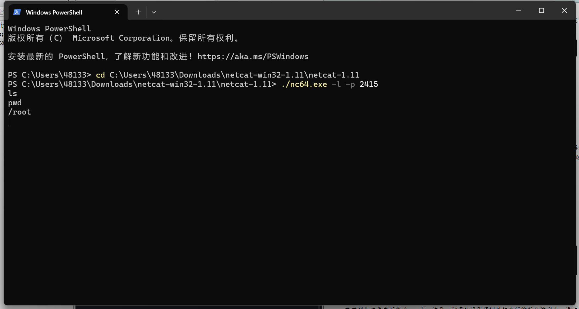Maximize the terminal window

(x=541, y=11)
